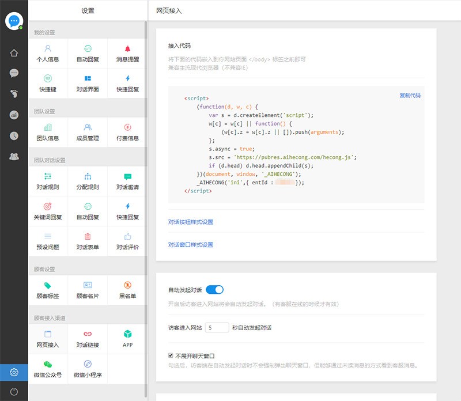Click the 设置 panel title

tap(88, 11)
